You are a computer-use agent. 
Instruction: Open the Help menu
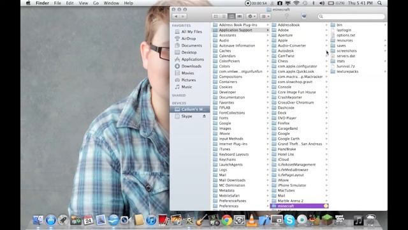129,3
